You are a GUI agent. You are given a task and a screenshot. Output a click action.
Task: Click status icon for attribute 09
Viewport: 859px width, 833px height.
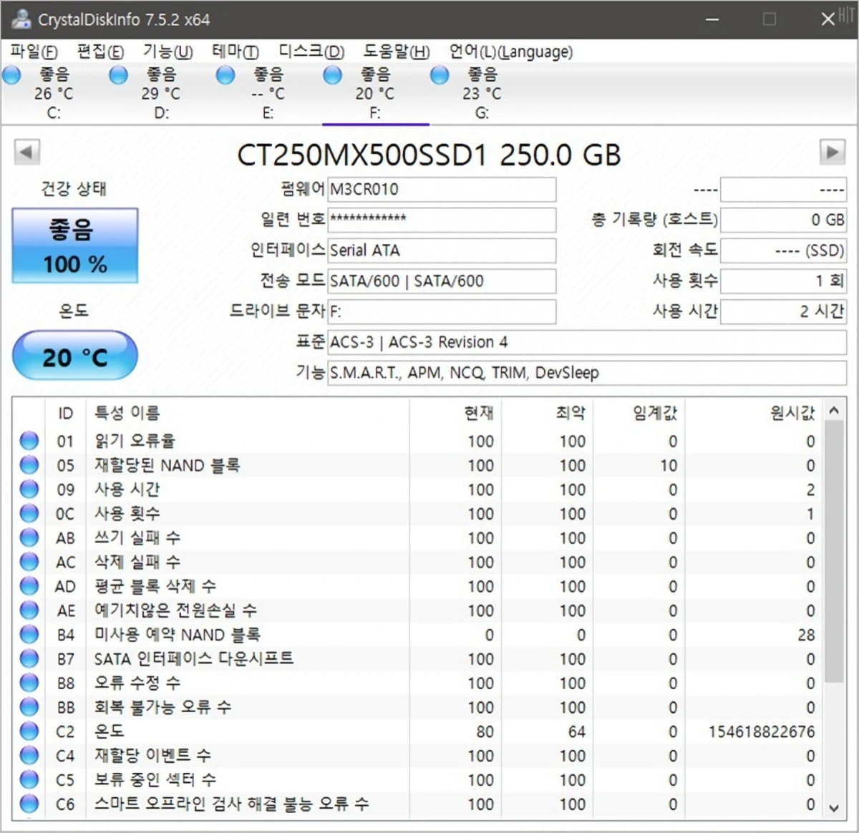click(29, 489)
